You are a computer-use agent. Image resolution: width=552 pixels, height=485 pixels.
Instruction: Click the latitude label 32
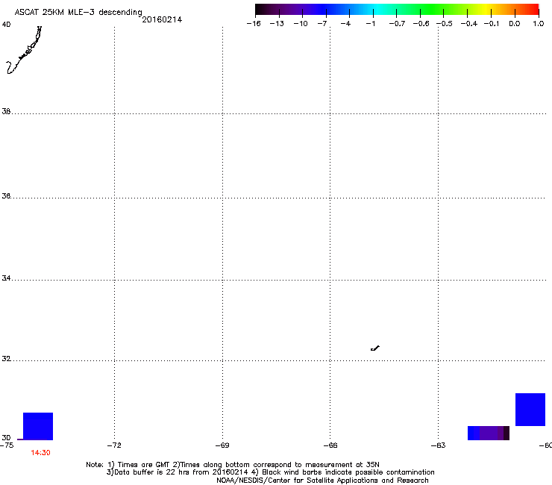tap(6, 359)
